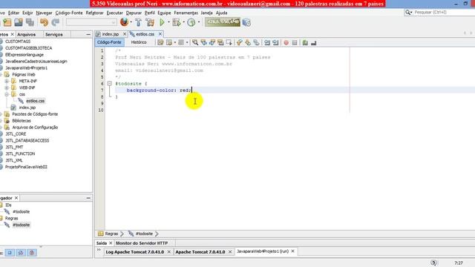
Task: Open the Navegar menu
Action: [x=44, y=13]
